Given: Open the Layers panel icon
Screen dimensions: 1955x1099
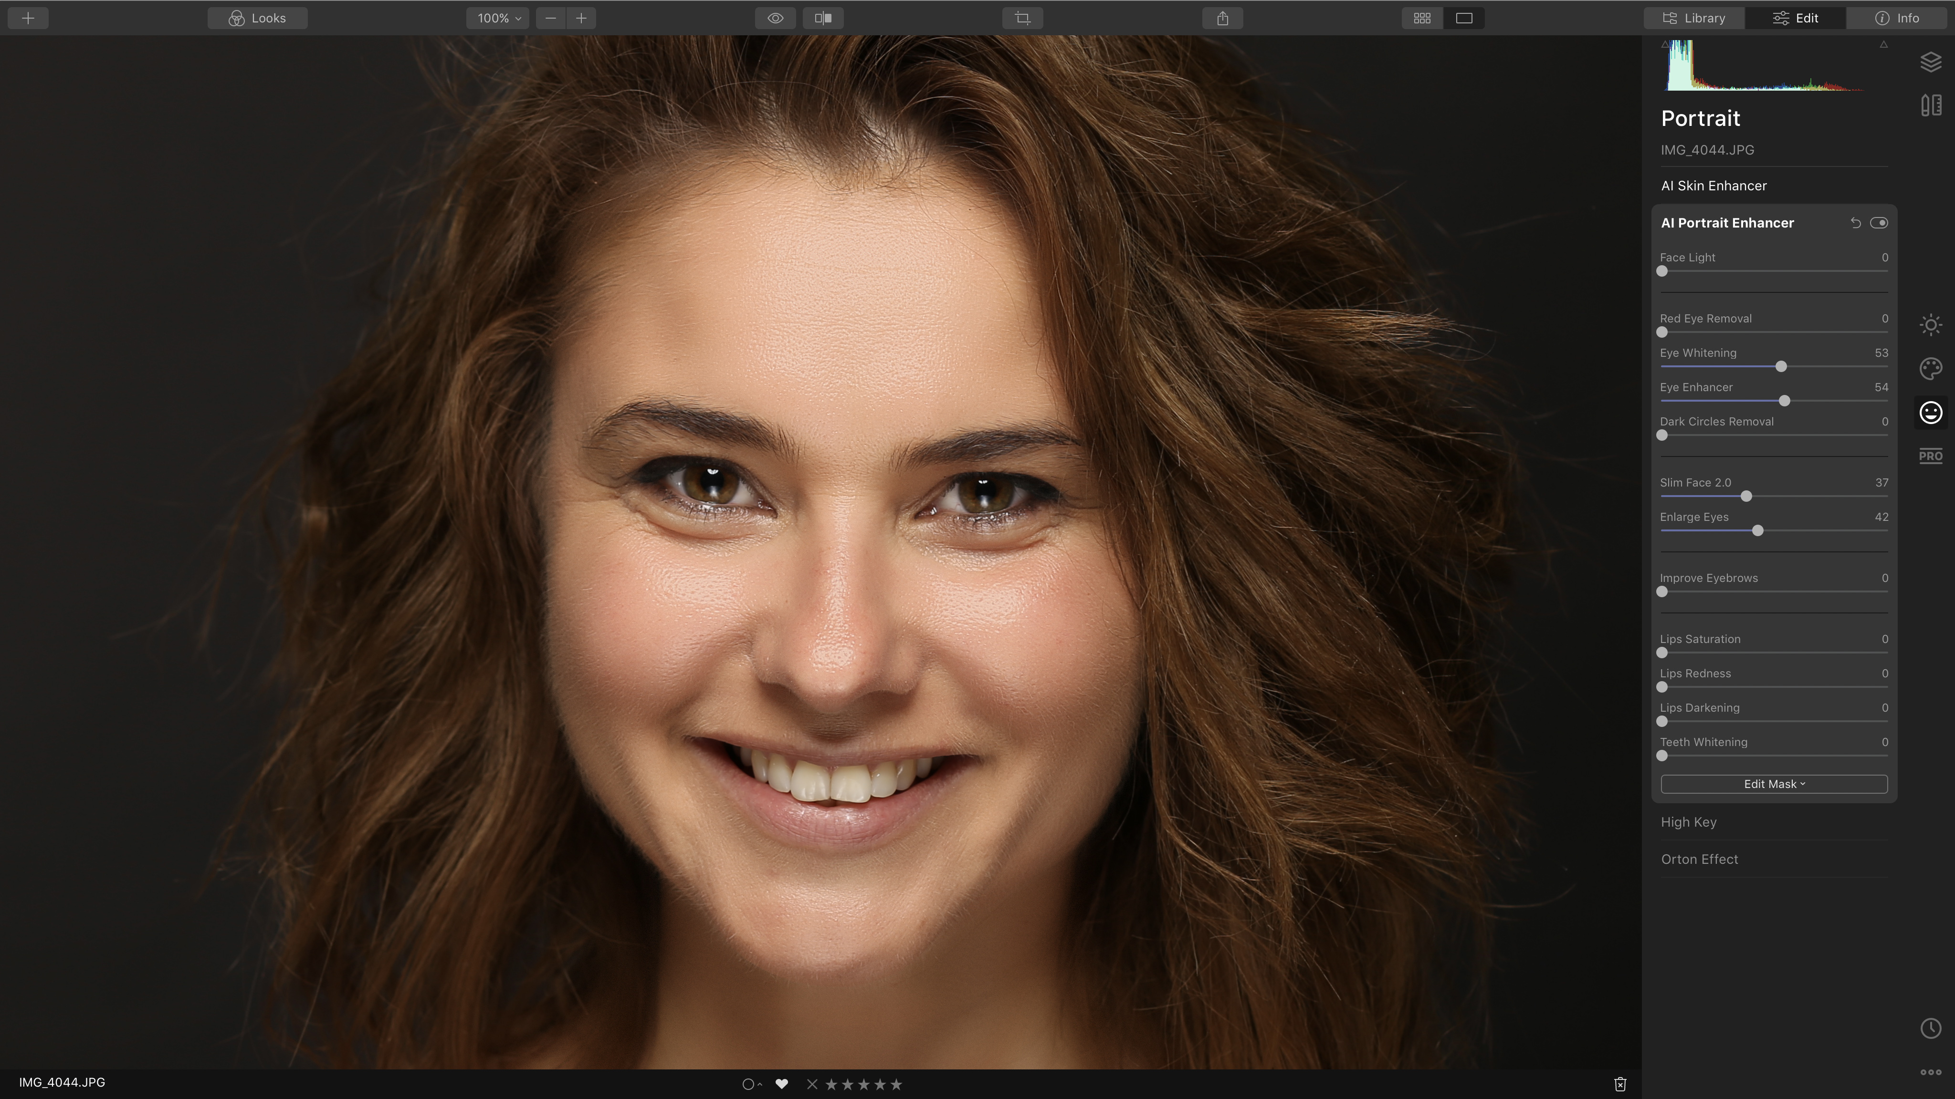Looking at the screenshot, I should [x=1931, y=62].
